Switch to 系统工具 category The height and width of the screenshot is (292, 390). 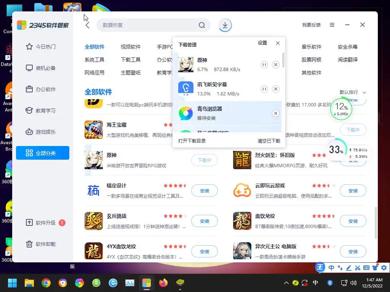coord(94,60)
